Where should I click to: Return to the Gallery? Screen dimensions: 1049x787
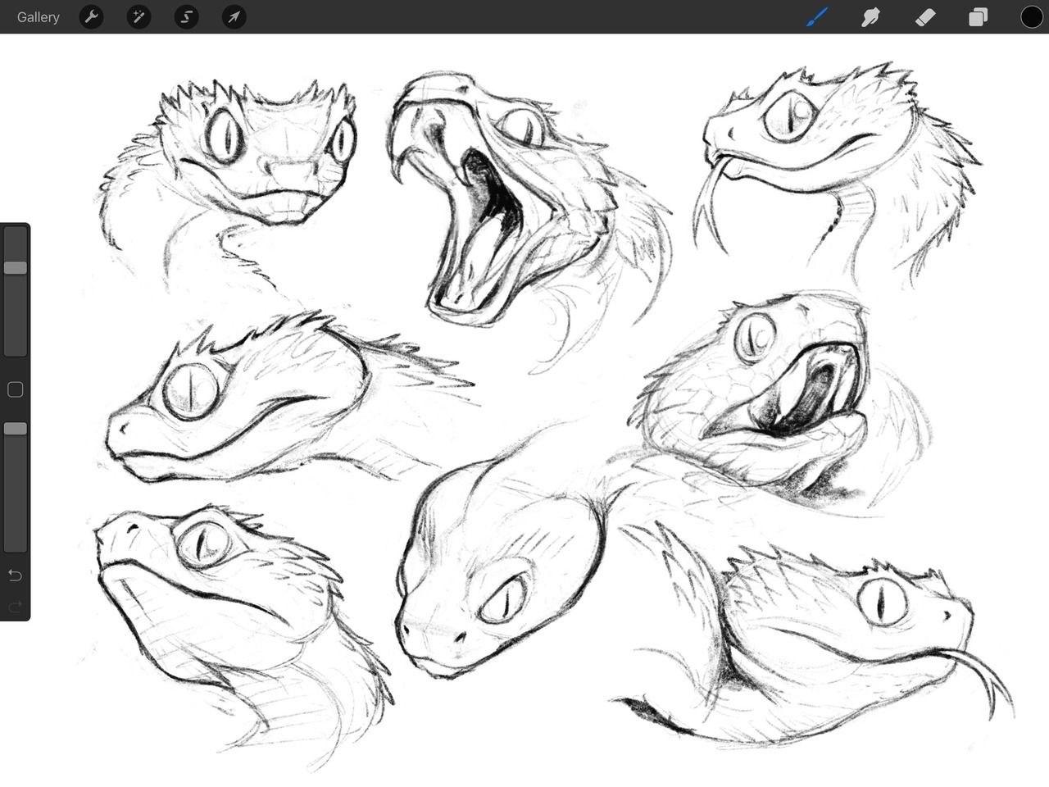coord(38,16)
